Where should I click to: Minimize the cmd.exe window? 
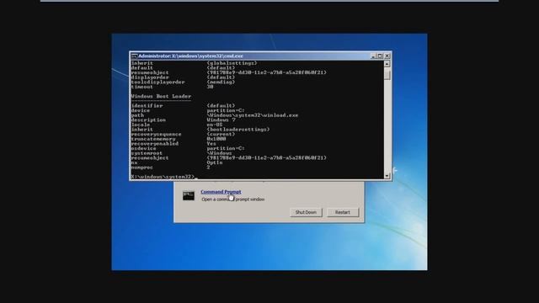tap(373, 56)
